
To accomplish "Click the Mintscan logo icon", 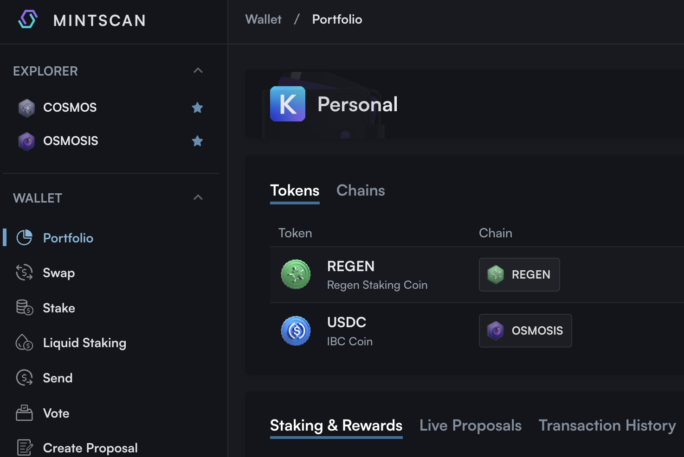I will tap(28, 19).
